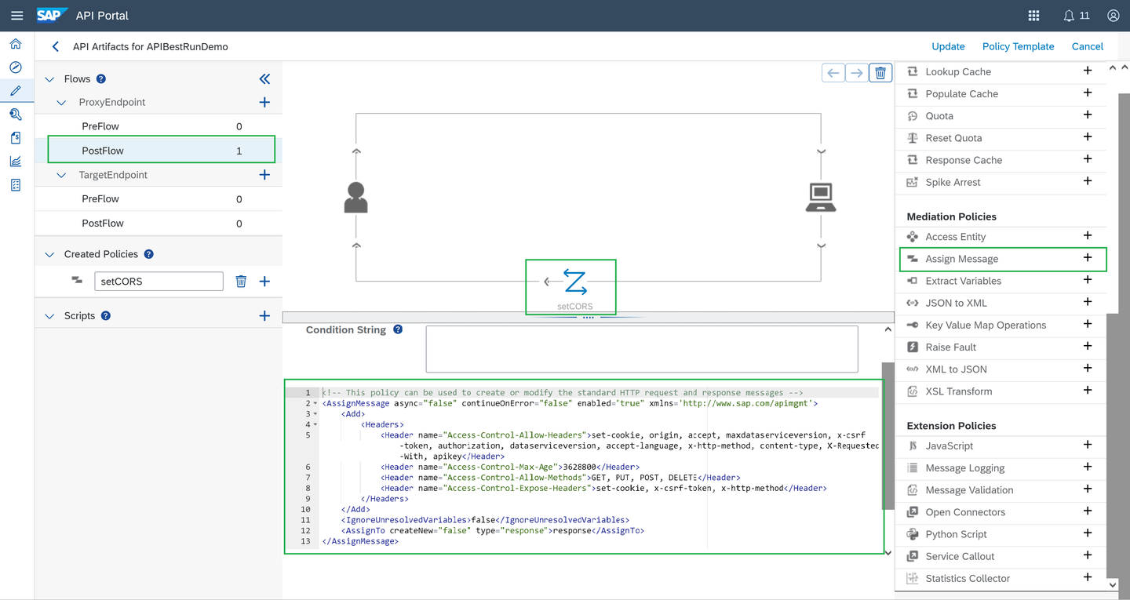Click the help icon next to Flows

click(101, 78)
